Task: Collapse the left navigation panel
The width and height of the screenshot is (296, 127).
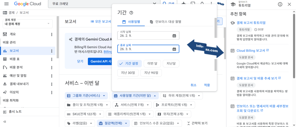Action: pos(5,122)
